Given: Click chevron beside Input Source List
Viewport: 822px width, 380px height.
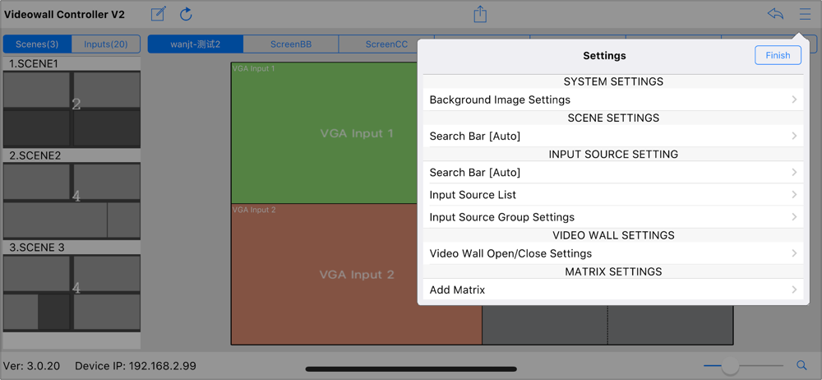Looking at the screenshot, I should [x=795, y=195].
